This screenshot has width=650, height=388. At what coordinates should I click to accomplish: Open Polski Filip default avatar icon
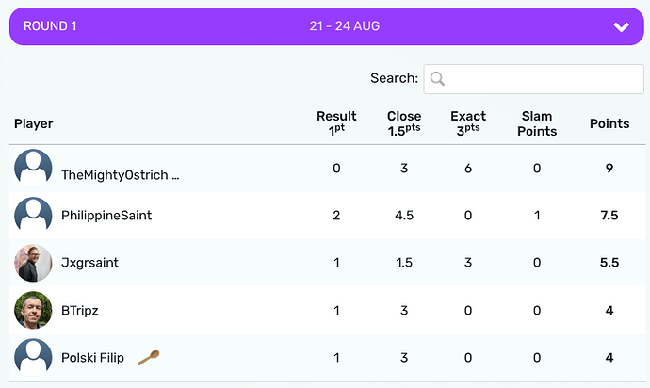33,357
